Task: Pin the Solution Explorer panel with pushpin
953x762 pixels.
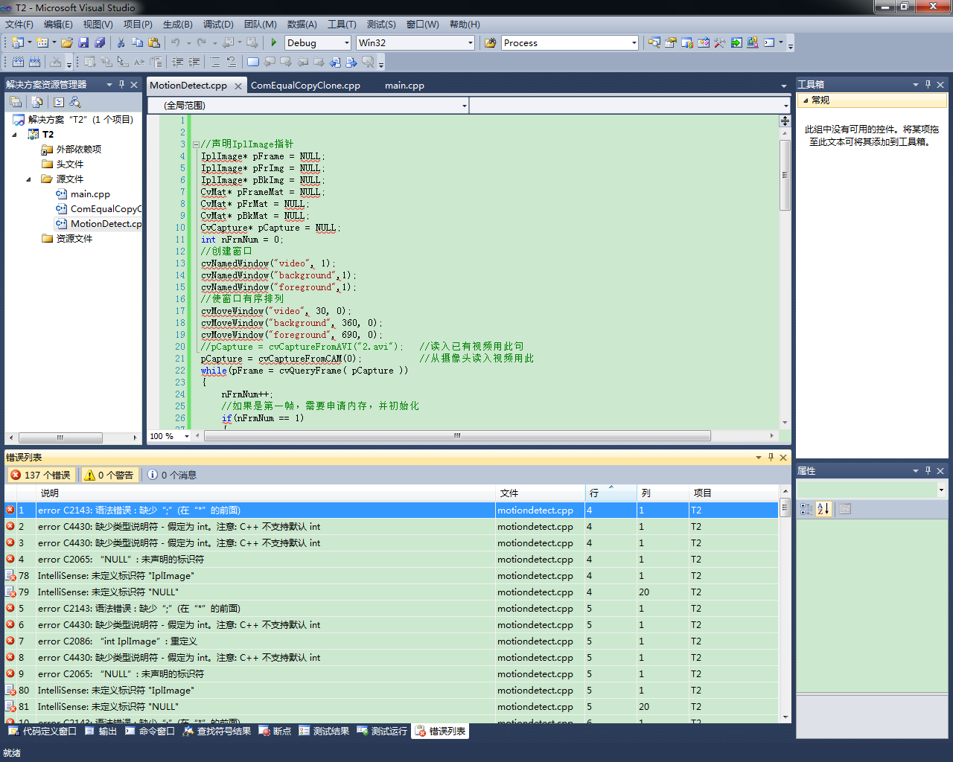Action: pos(121,84)
